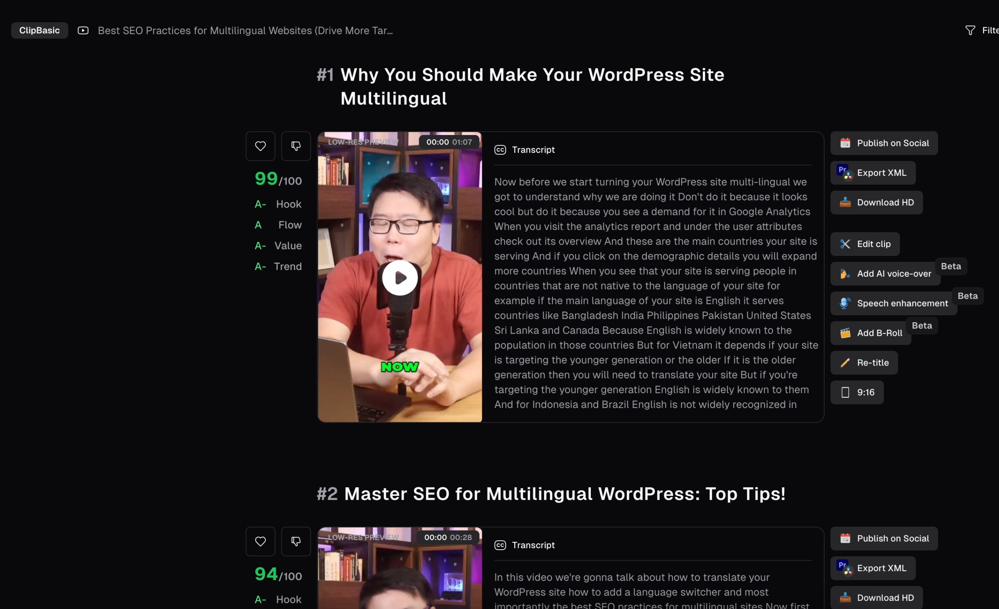Viewport: 999px width, 609px height.
Task: Click the Beta tag next to Add B-Roll
Action: click(922, 326)
